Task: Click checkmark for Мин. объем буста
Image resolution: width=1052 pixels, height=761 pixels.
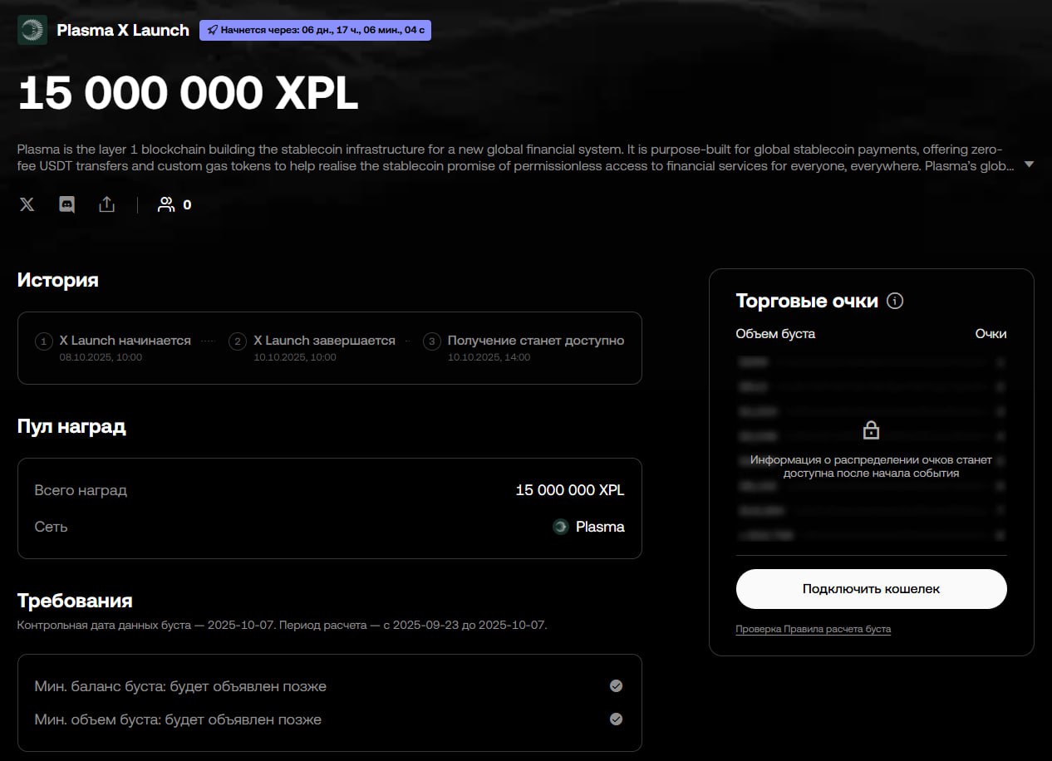Action: click(616, 719)
